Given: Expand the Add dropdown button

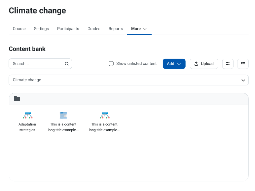Looking at the screenshot, I should [x=174, y=64].
